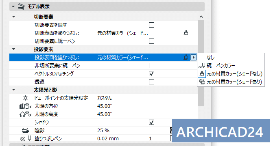Choose 元の材質カラー(シェードあり) from popup
273x146 pixels.
tap(231, 82)
